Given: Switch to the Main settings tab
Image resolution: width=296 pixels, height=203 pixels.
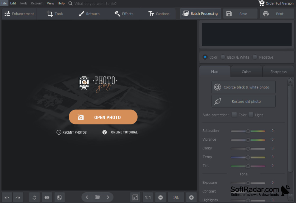Looking at the screenshot, I should (215, 72).
